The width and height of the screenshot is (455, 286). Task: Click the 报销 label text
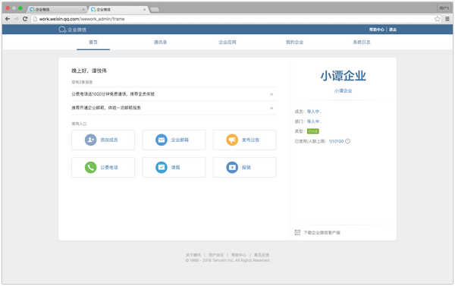point(246,168)
